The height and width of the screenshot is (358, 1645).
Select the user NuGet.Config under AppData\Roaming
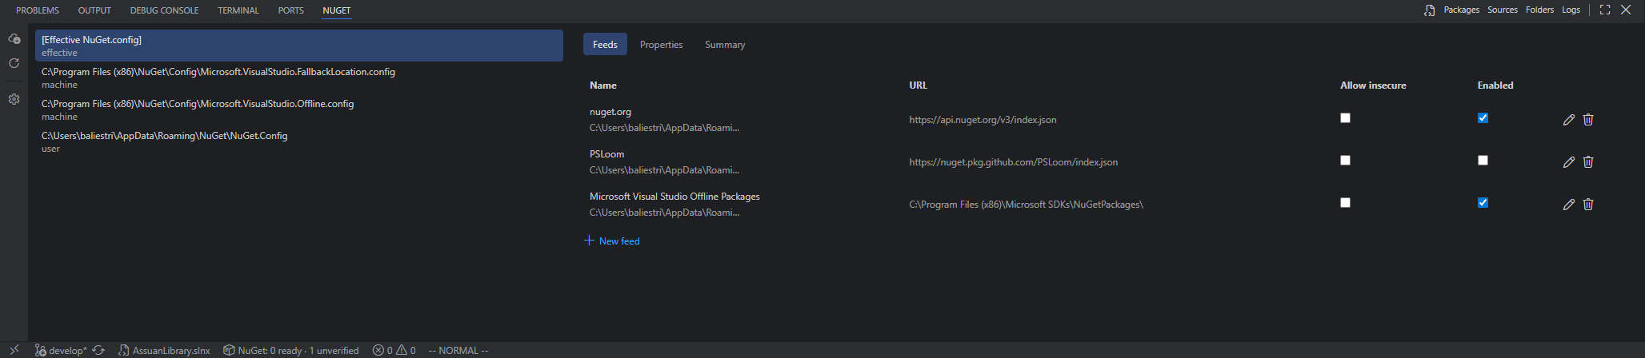[x=299, y=141]
